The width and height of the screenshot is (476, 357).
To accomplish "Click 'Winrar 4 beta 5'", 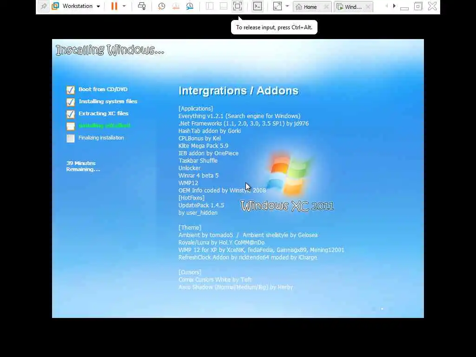I will pyautogui.click(x=198, y=175).
